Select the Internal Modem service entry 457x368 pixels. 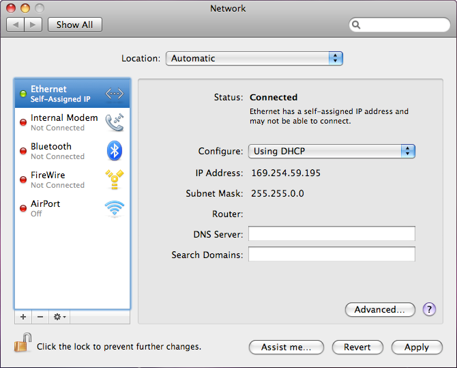[x=64, y=122]
